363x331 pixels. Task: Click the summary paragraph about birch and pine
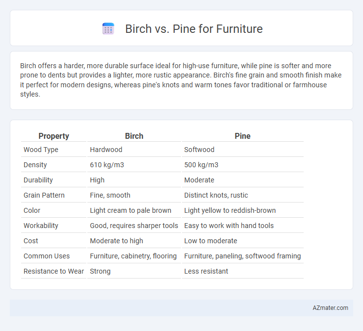click(x=181, y=80)
